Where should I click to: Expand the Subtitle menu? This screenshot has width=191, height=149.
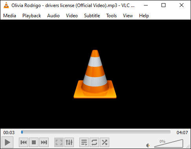click(92, 16)
